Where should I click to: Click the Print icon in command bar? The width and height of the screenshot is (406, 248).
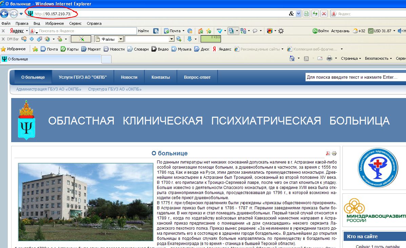[x=329, y=58]
